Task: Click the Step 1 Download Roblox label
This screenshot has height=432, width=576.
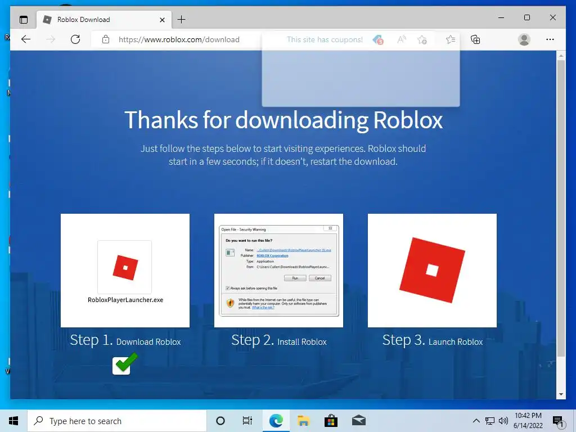Action: pos(125,340)
